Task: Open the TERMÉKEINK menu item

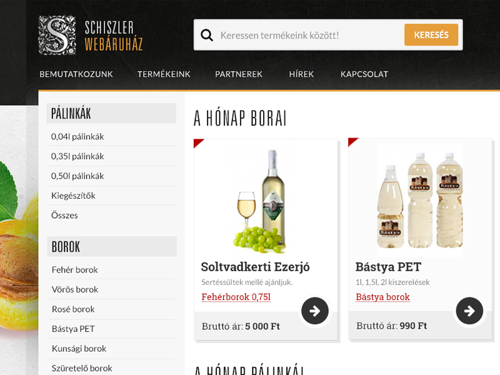Action: tap(164, 74)
